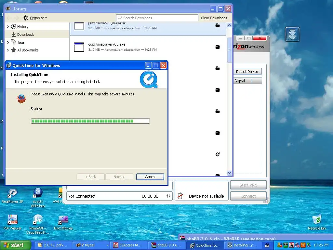Open PDF-Viewer desktop shortcut
333x250 pixels.
[x=12, y=222]
